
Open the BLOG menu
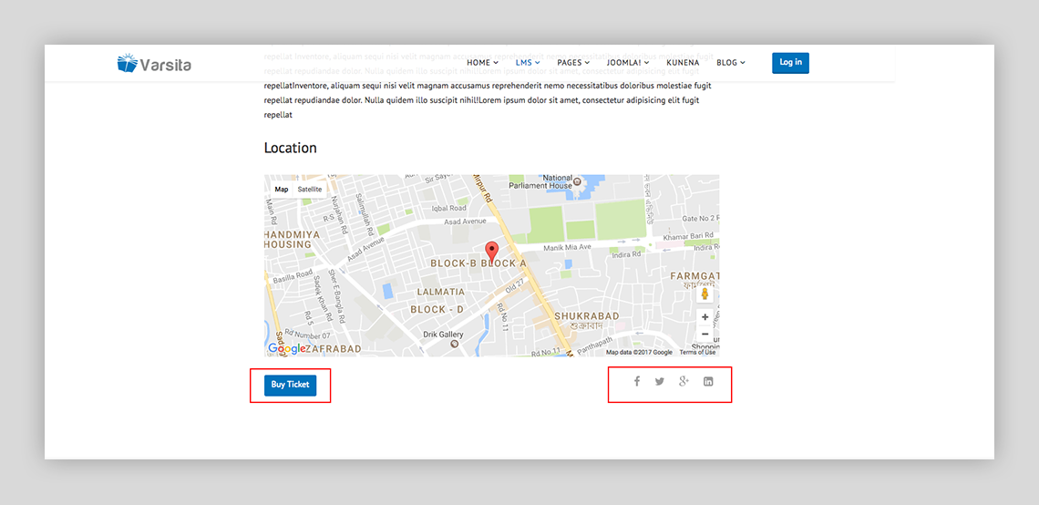[x=730, y=63]
